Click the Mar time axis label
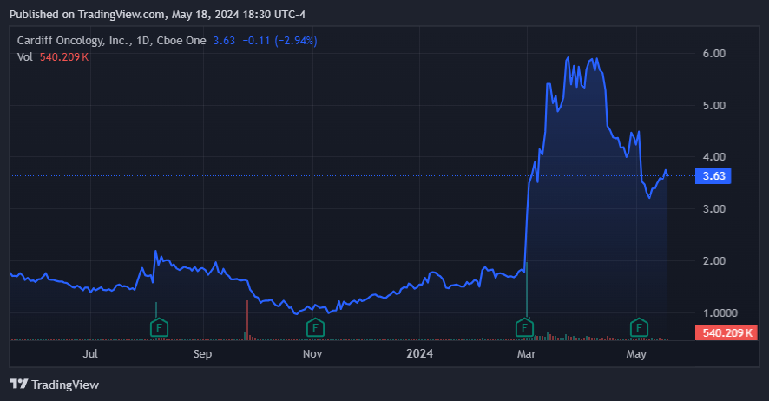 click(x=526, y=353)
